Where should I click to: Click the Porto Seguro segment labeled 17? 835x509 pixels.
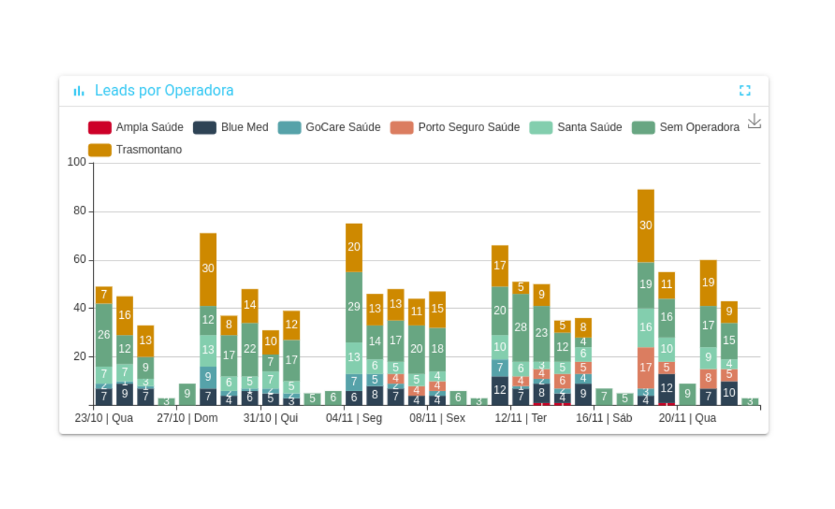pos(646,367)
